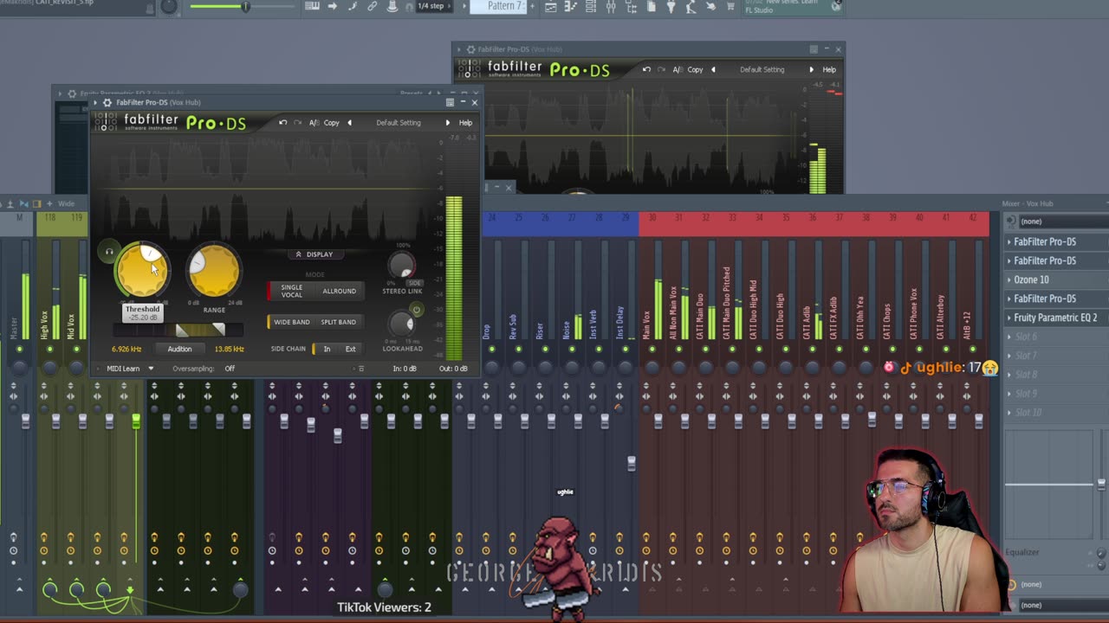Toggle A/B compare in front Pro-DS window
The image size is (1109, 623).
[x=314, y=123]
